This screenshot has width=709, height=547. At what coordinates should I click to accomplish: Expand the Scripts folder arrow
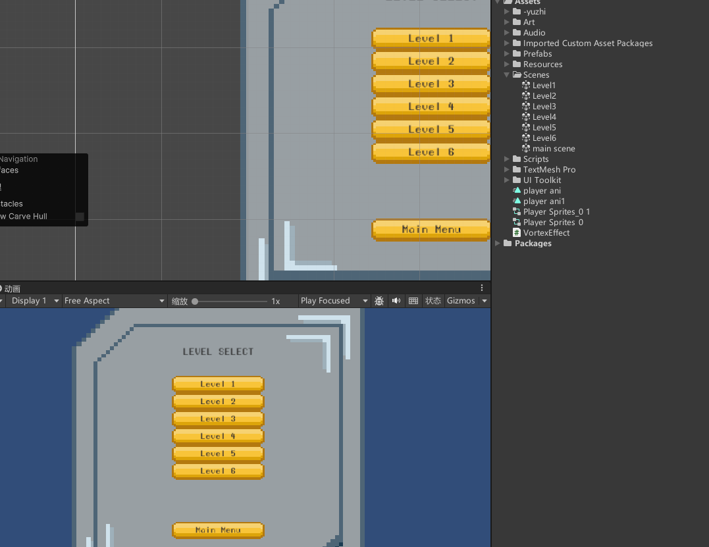click(x=507, y=159)
